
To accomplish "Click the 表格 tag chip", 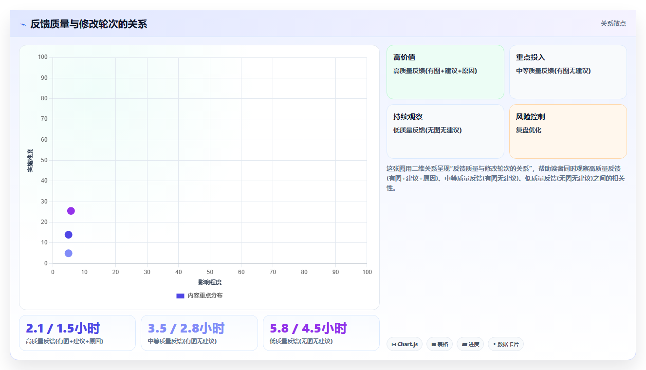I will [x=440, y=344].
